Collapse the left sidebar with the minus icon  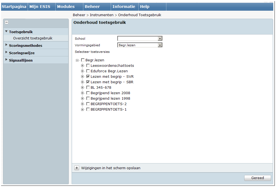pyautogui.click(x=7, y=22)
